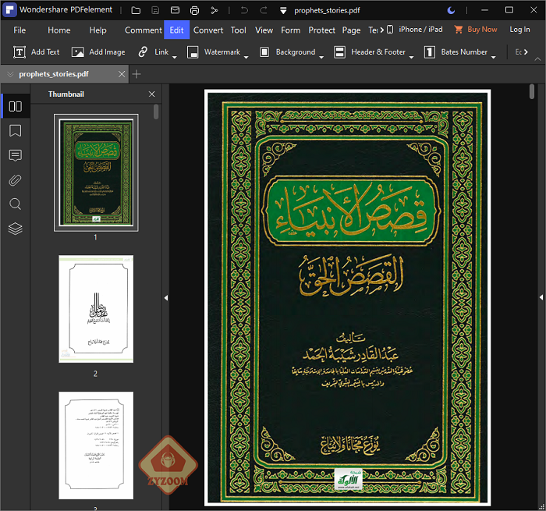
Task: Open the Tool tab
Action: [x=238, y=30]
